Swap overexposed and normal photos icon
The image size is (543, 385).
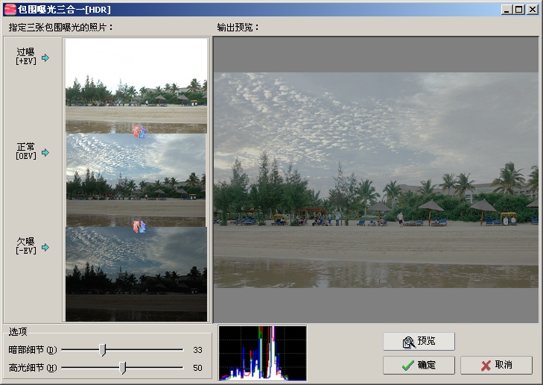click(139, 132)
